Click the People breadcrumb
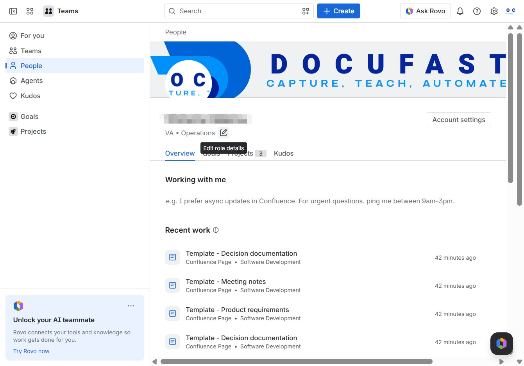524x366 pixels. pos(175,32)
